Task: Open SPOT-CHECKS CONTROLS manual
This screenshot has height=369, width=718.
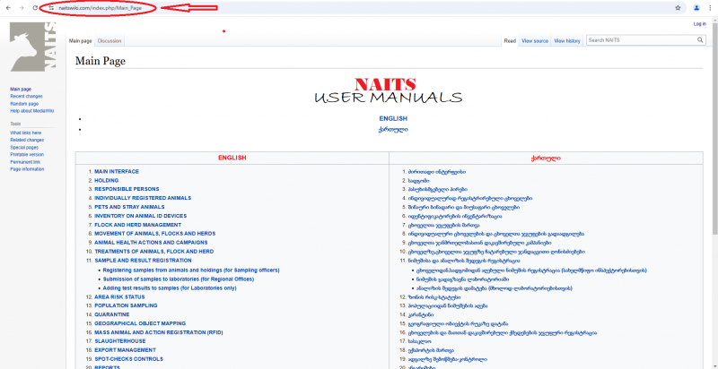Action: click(128, 359)
